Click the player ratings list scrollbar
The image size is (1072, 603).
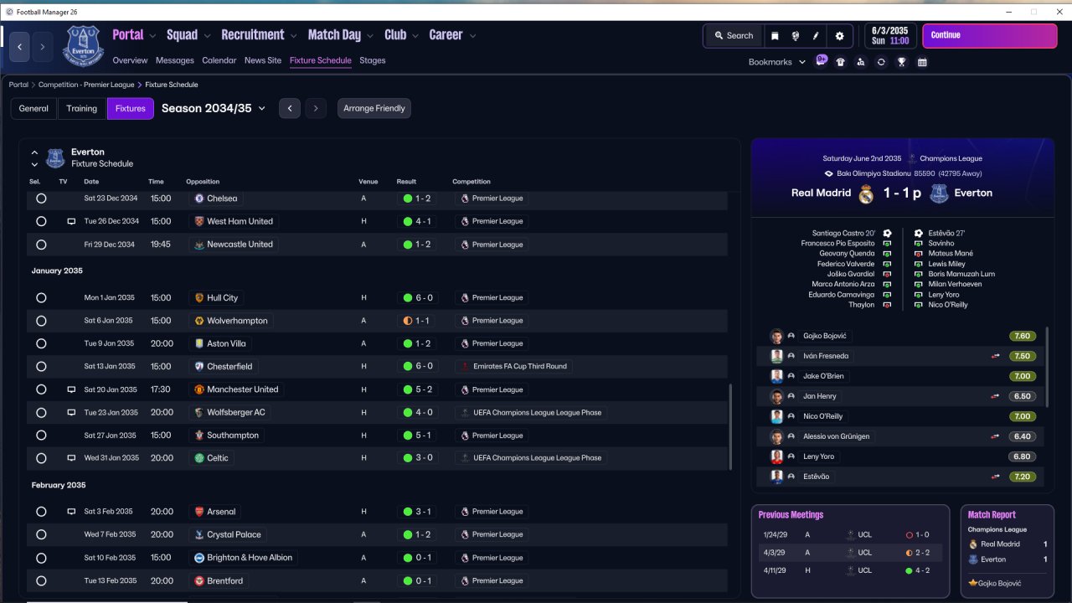click(x=1048, y=367)
